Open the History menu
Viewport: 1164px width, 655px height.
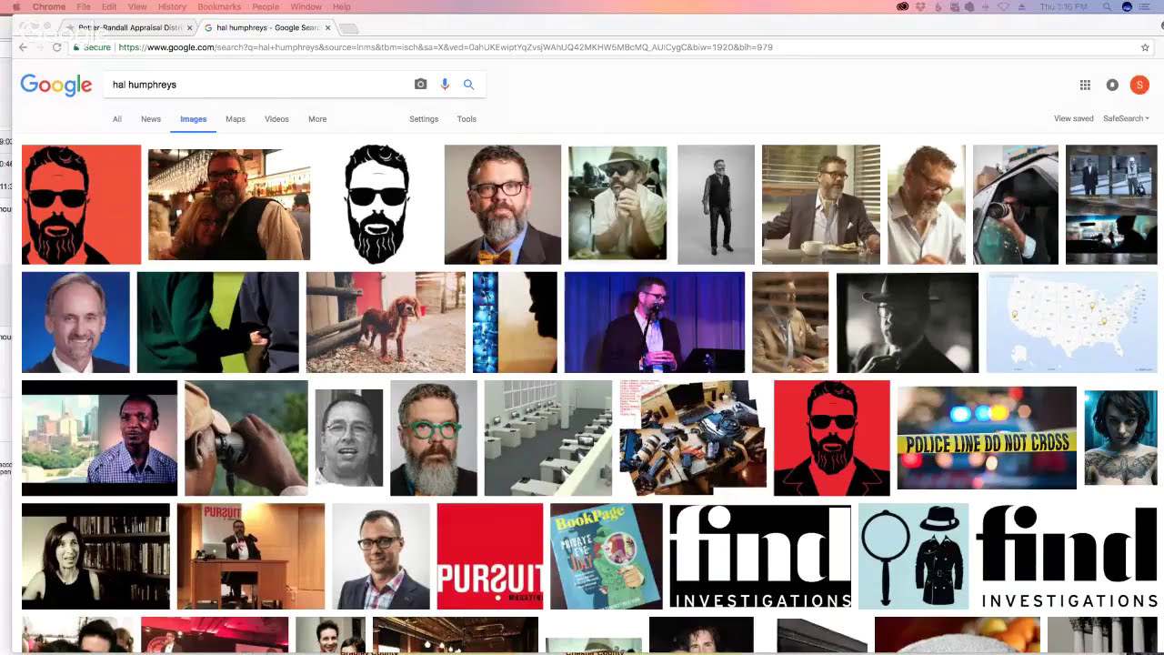pyautogui.click(x=172, y=6)
